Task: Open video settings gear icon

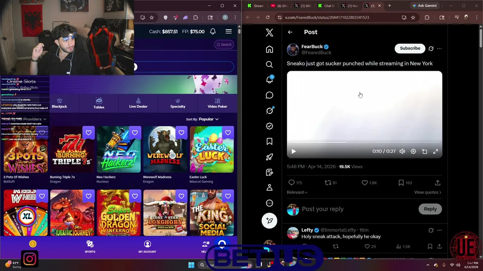Action: (414, 151)
